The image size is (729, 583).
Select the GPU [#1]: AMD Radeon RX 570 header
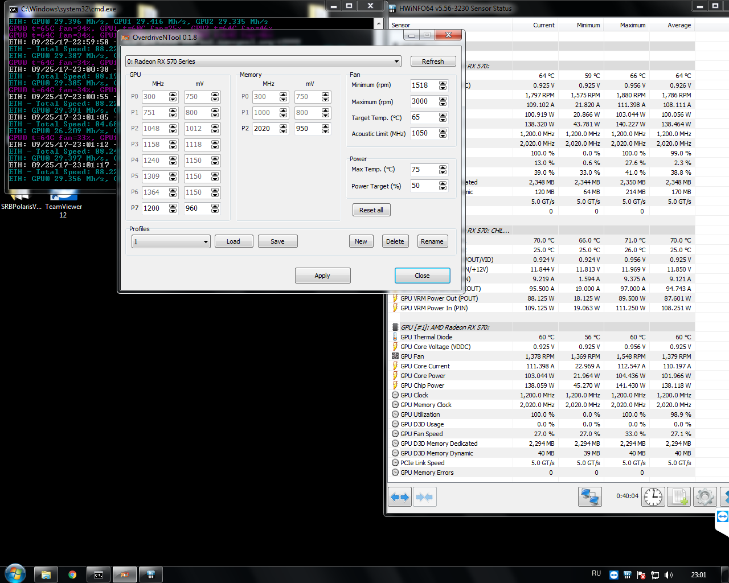click(542, 327)
